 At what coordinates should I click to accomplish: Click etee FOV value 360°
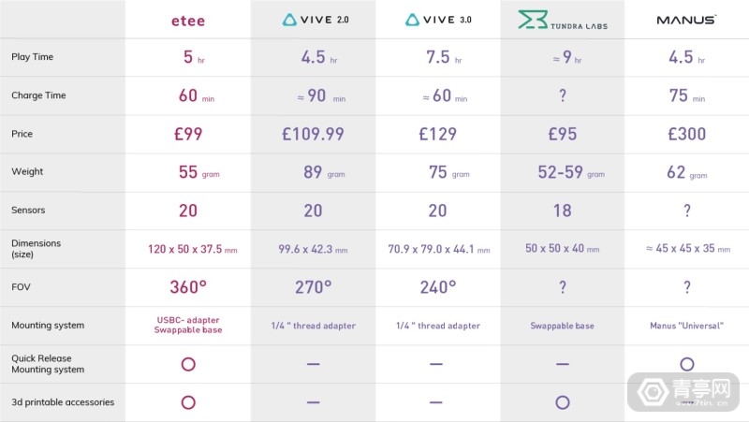pos(188,287)
